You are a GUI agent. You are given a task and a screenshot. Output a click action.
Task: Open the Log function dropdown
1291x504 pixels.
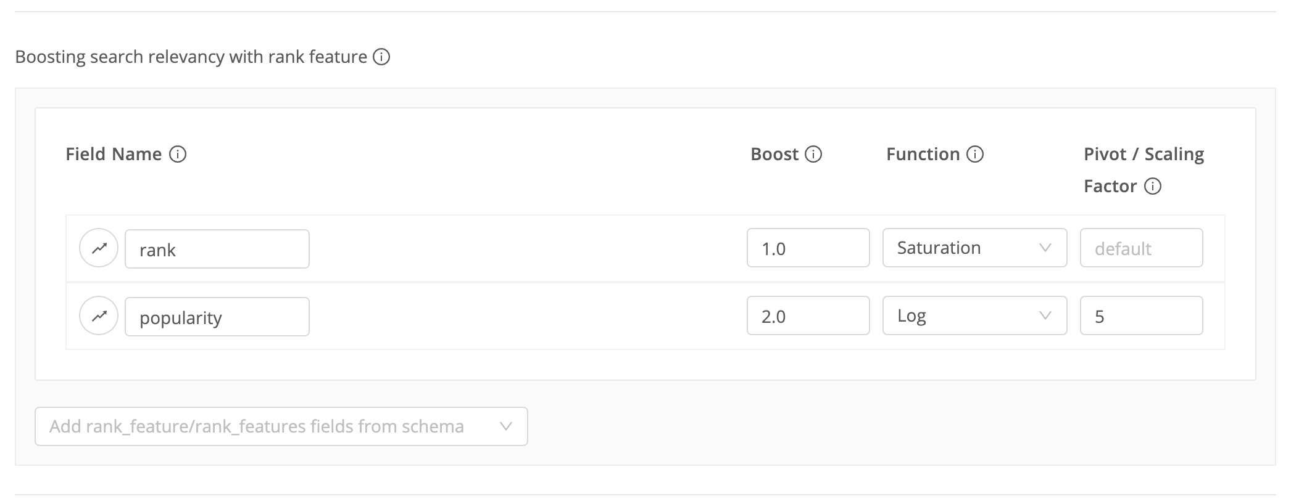point(974,315)
